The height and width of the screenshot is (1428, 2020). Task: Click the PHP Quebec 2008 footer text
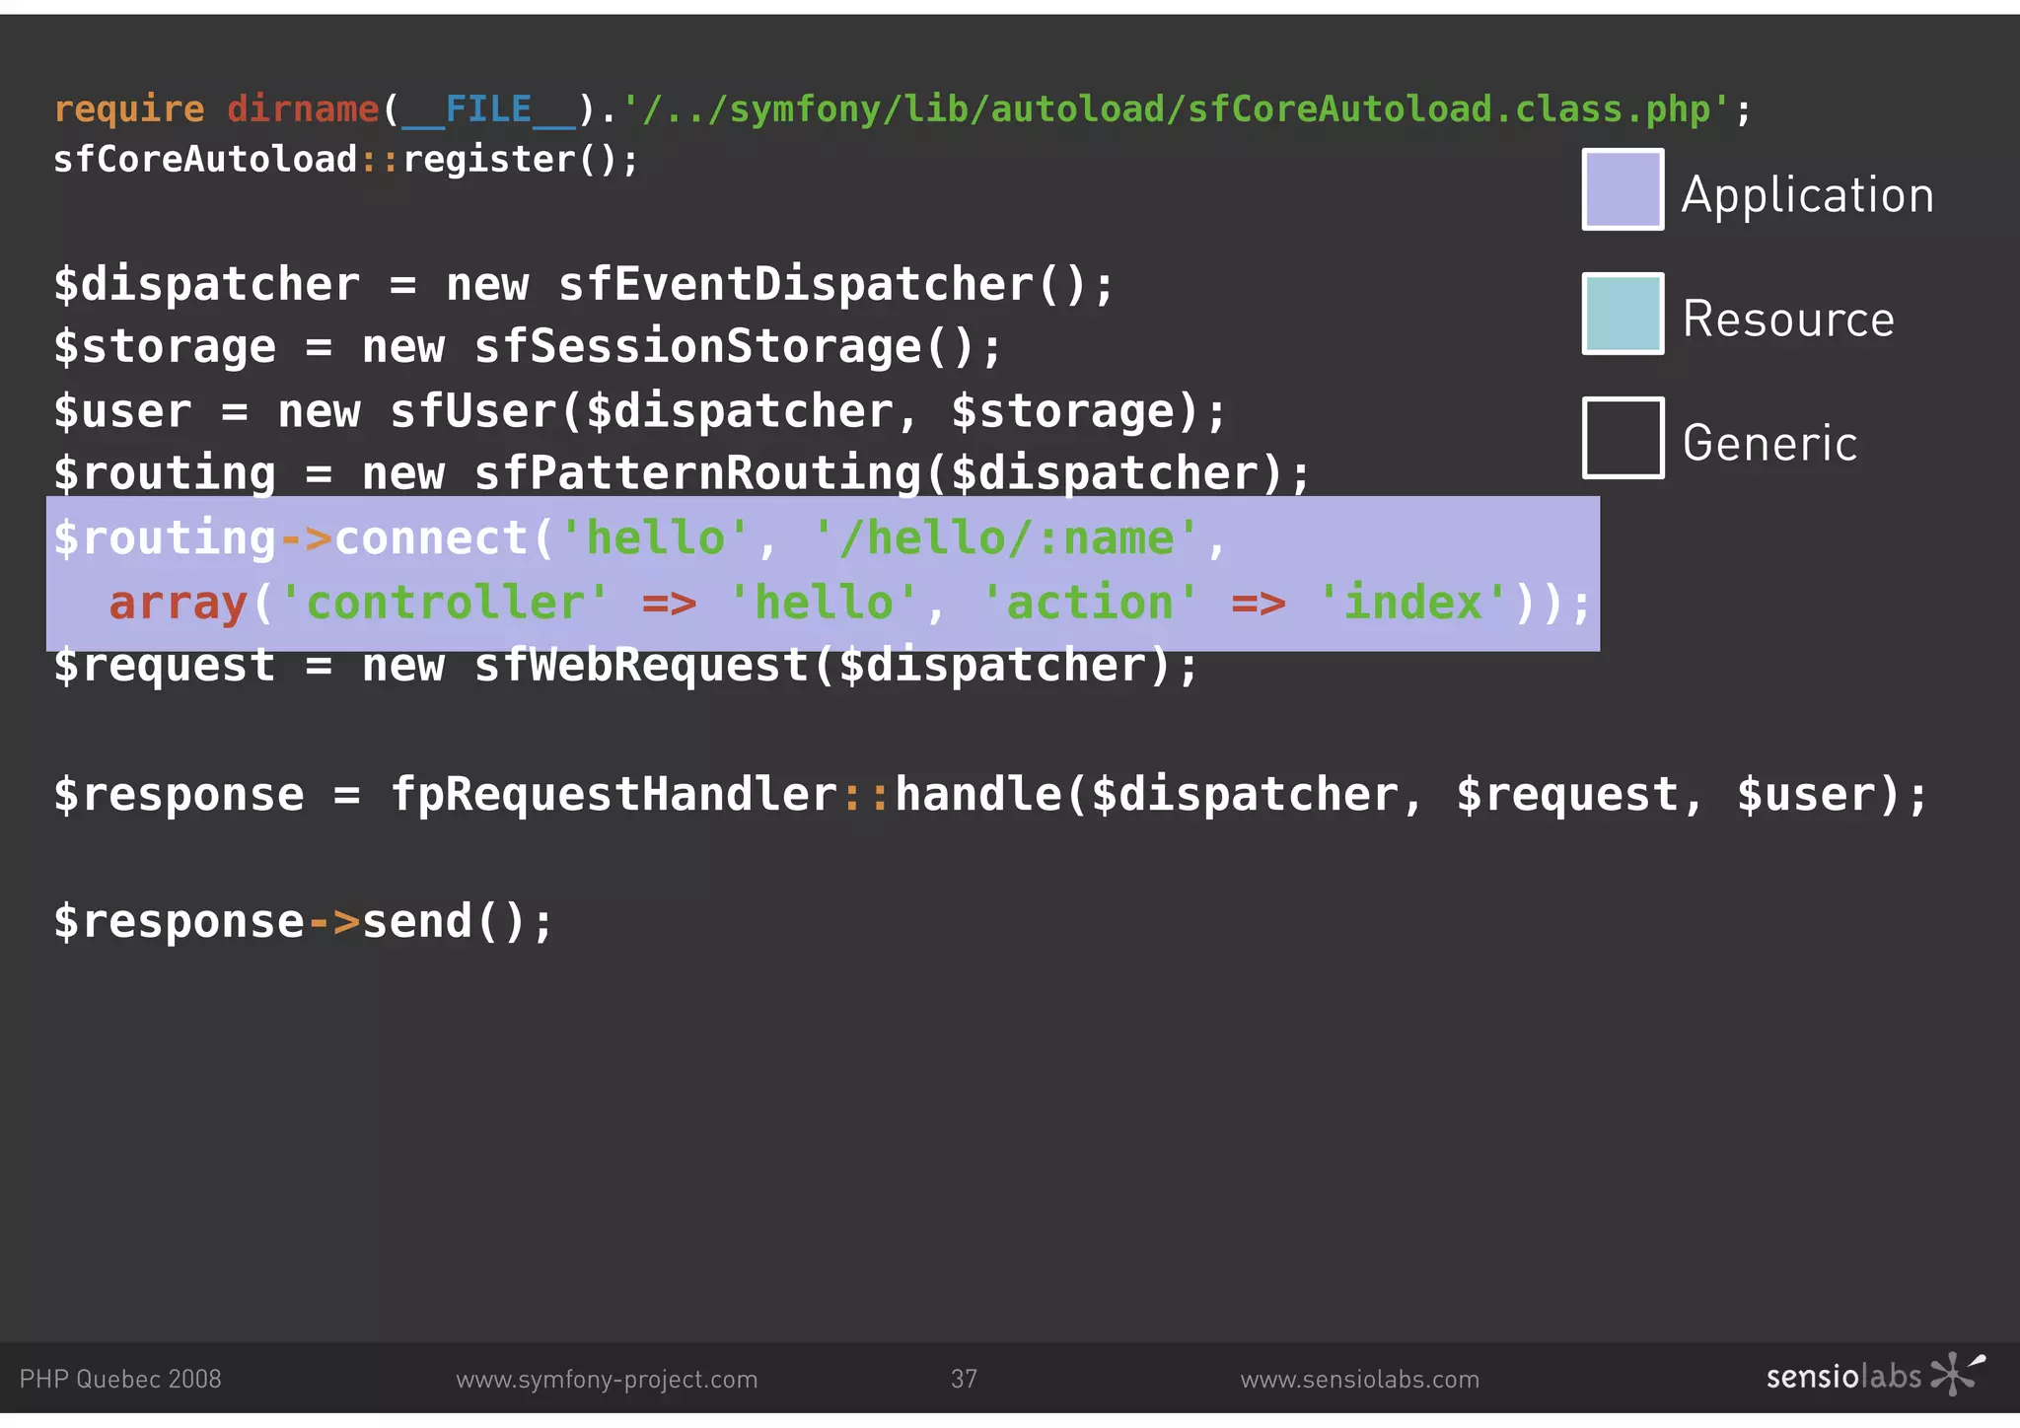[120, 1379]
